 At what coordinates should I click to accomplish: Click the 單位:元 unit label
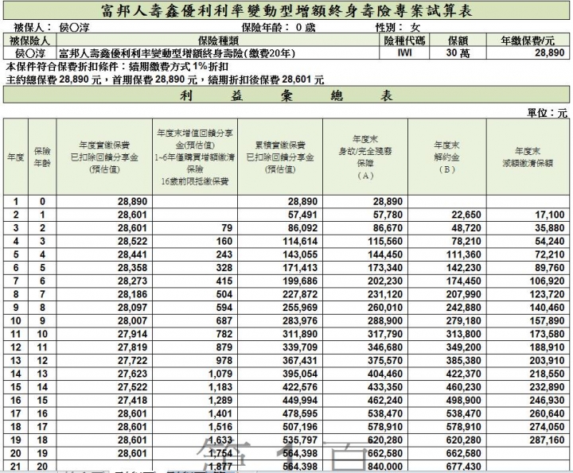(547, 113)
